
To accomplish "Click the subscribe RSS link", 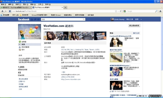I will 22,82.
